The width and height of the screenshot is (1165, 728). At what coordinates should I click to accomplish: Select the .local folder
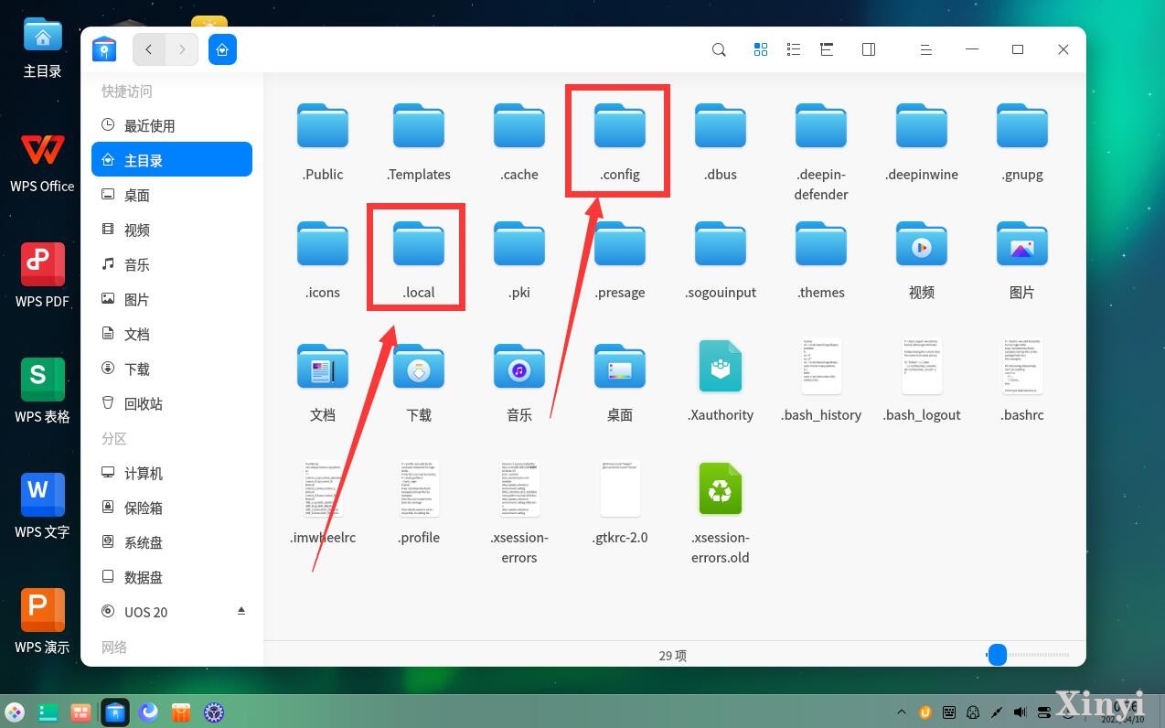click(x=419, y=244)
